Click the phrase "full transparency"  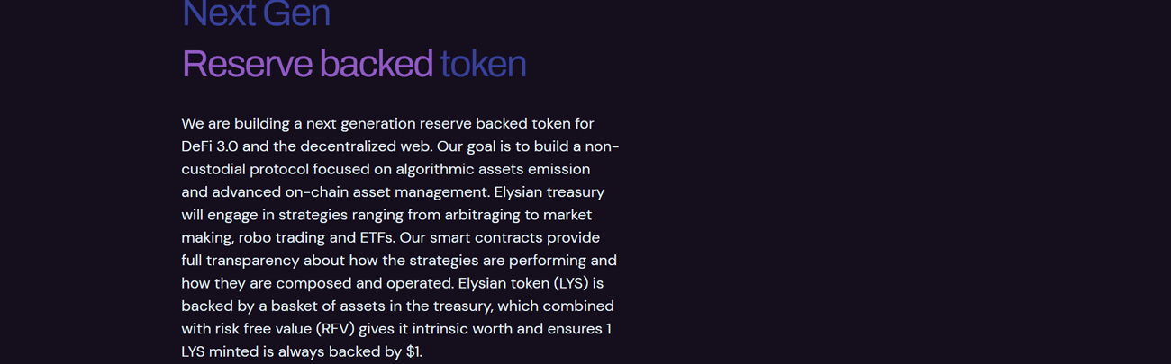[x=240, y=261]
